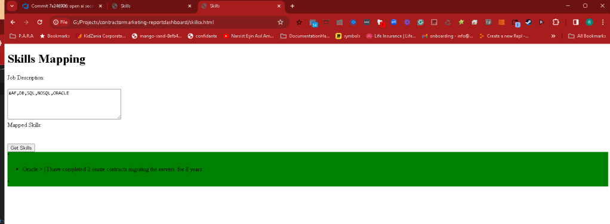This screenshot has height=224, width=610.
Task: Close the inactive Skills tab
Action: click(189, 6)
